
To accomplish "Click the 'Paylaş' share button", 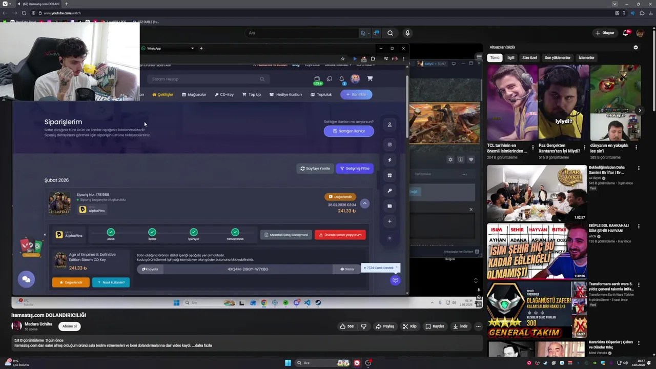I will [x=385, y=326].
